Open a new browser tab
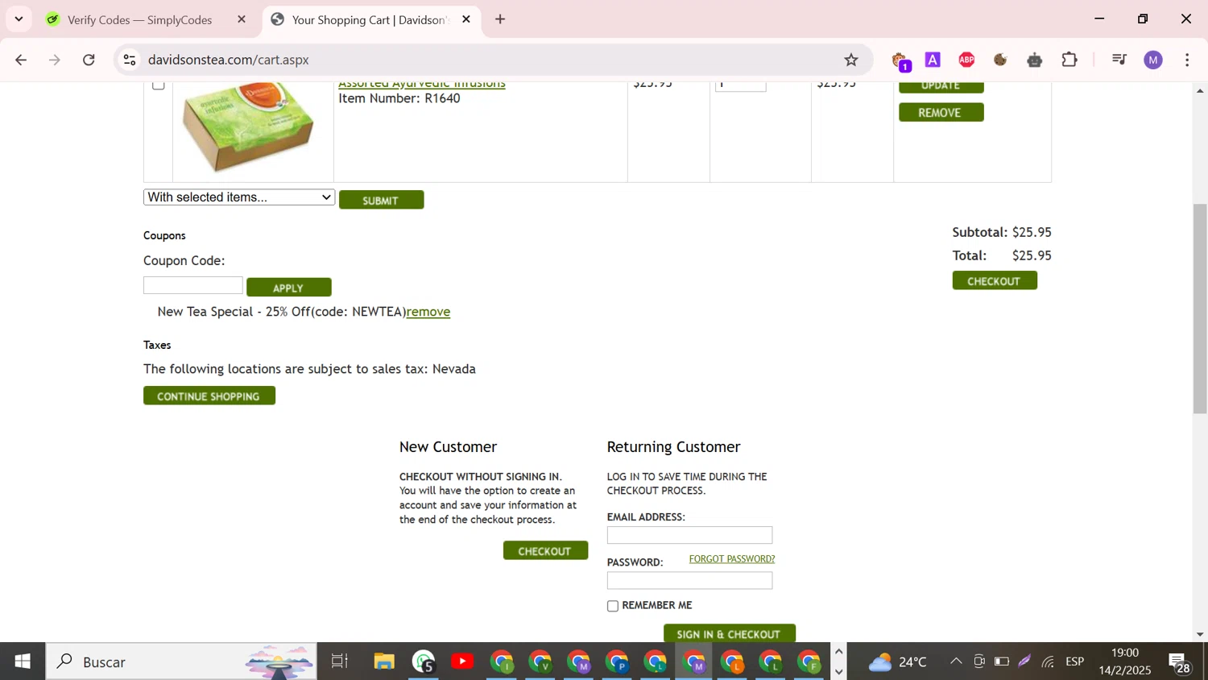The width and height of the screenshot is (1208, 680). (x=500, y=19)
